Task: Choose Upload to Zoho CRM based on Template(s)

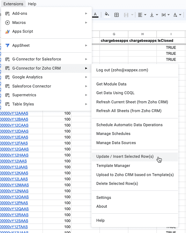Action: point(135,175)
